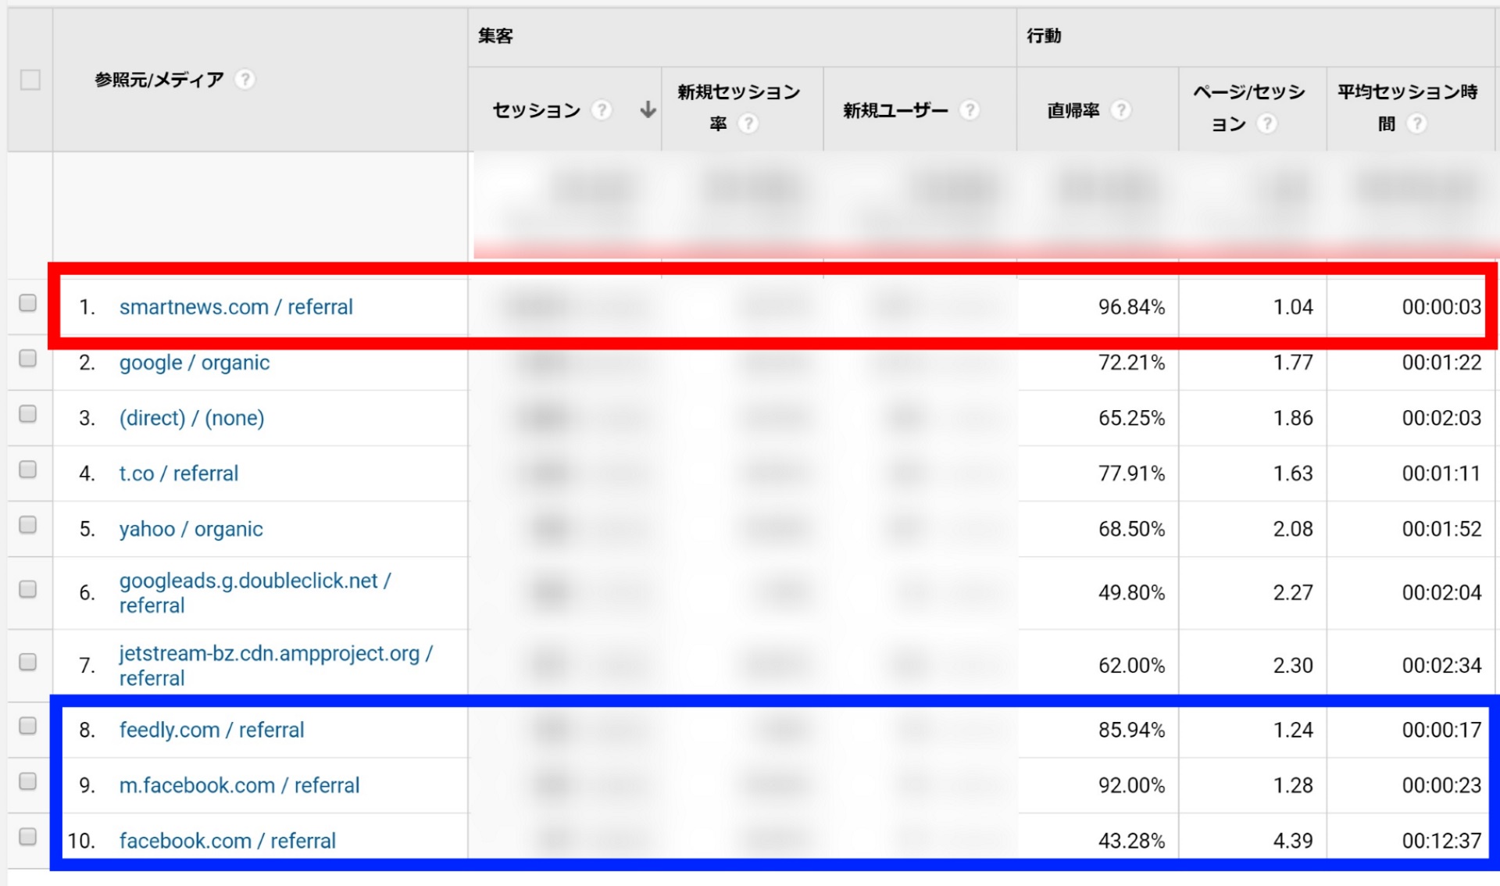The image size is (1500, 886).
Task: Sort by the 直帰率 column header
Action: [x=1073, y=111]
